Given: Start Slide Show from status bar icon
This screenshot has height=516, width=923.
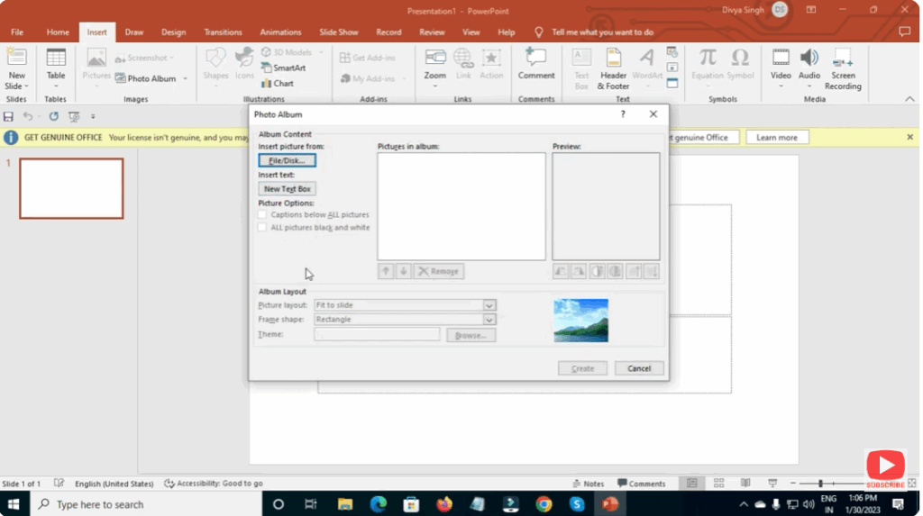Looking at the screenshot, I should [772, 483].
